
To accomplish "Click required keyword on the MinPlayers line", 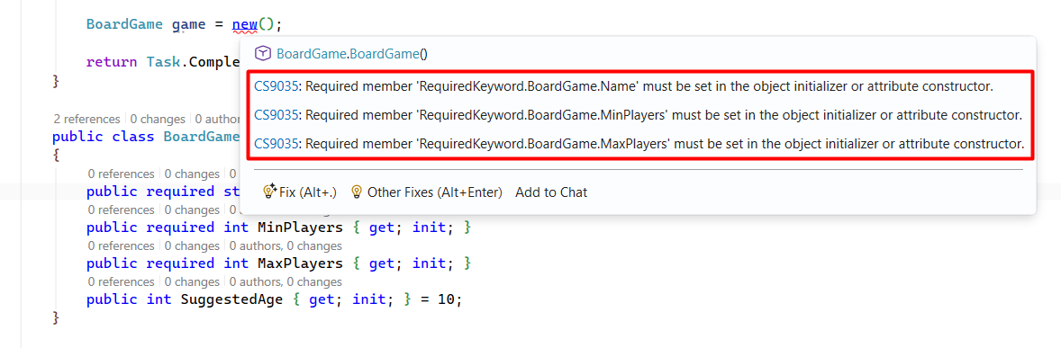I will point(180,228).
